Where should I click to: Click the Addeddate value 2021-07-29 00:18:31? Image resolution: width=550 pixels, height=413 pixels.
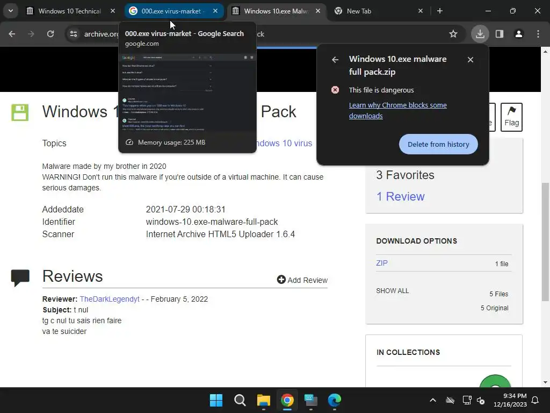point(185,210)
